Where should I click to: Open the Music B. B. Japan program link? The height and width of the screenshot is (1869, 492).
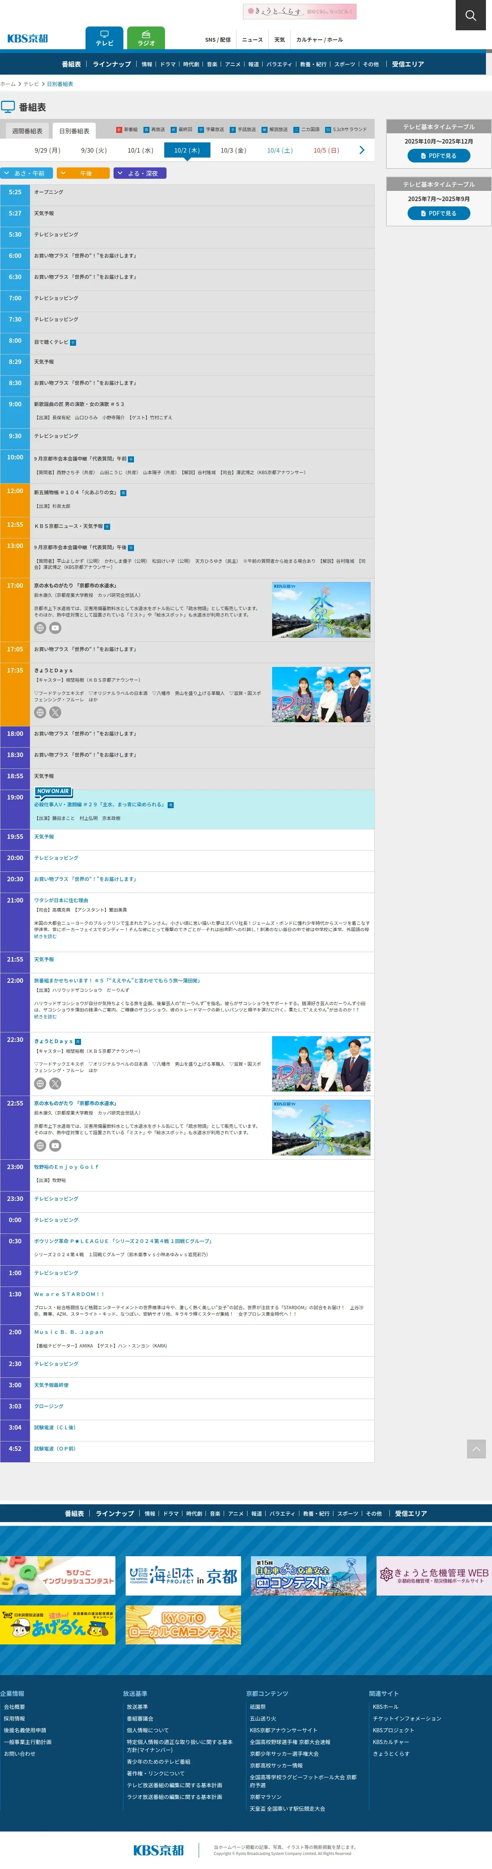[x=69, y=1332]
